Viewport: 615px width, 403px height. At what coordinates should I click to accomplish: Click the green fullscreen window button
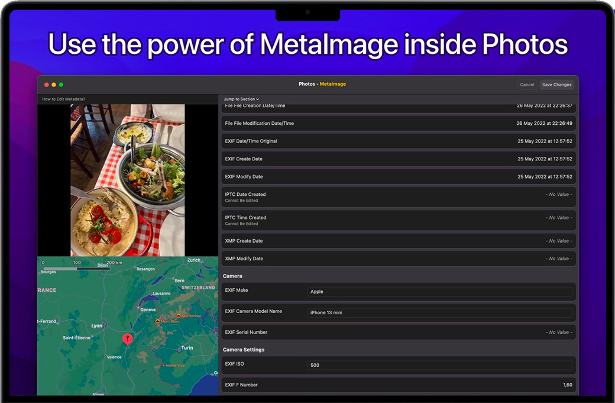click(61, 85)
